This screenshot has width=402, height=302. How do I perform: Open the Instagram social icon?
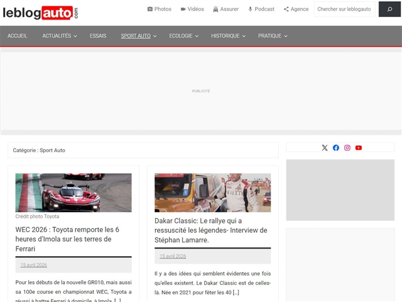pyautogui.click(x=347, y=148)
